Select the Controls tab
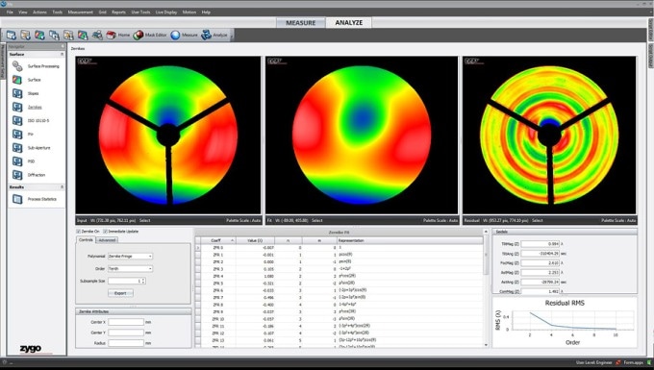Screen dimensions: 654x370 tap(86, 240)
